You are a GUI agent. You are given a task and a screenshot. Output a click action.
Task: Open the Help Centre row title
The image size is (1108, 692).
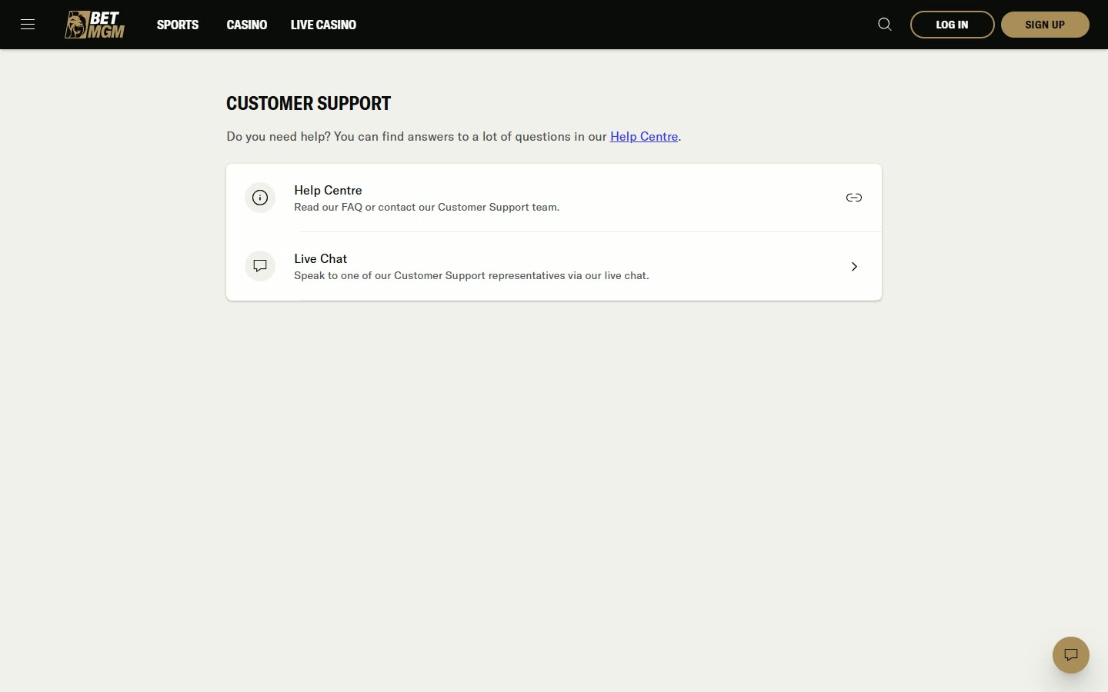(328, 190)
